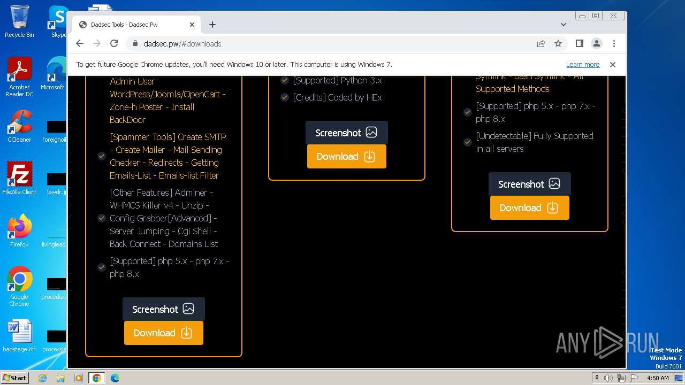Screen dimensions: 685x385
Task: Click Download button under Coded by HEx card
Action: tap(347, 156)
